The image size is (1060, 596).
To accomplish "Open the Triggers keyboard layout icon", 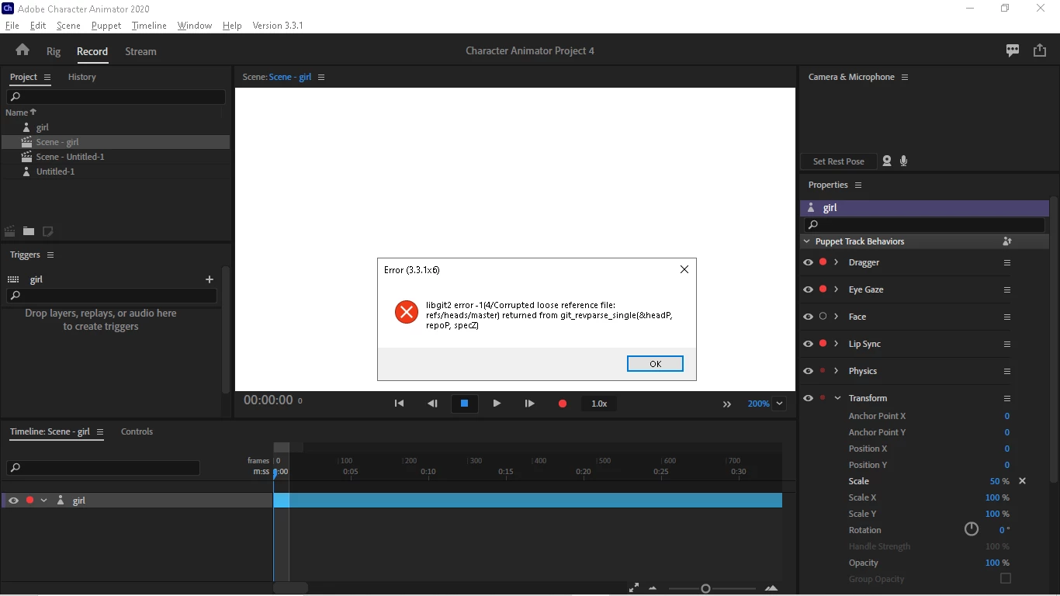I will (13, 279).
